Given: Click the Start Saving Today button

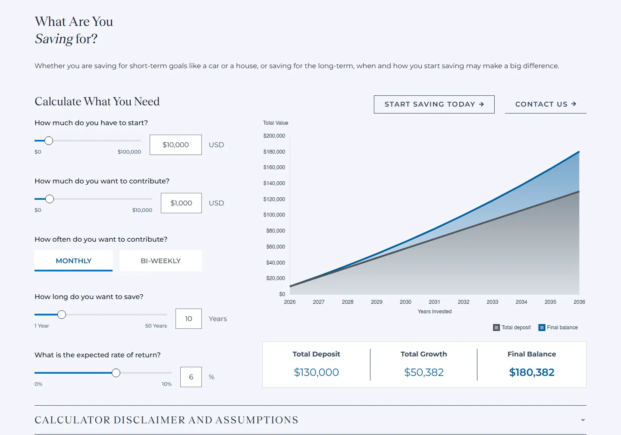Looking at the screenshot, I should 434,104.
